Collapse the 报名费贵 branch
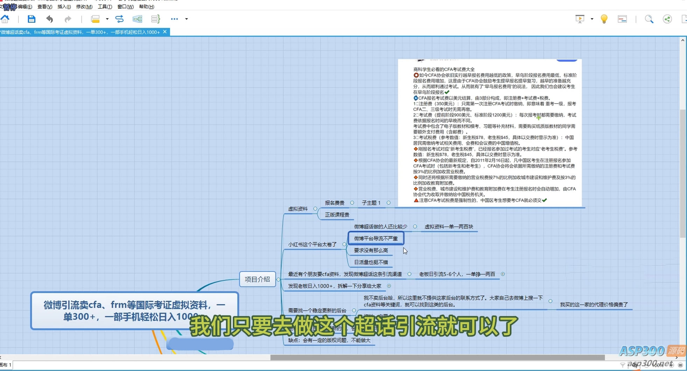This screenshot has width=687, height=371. click(352, 203)
